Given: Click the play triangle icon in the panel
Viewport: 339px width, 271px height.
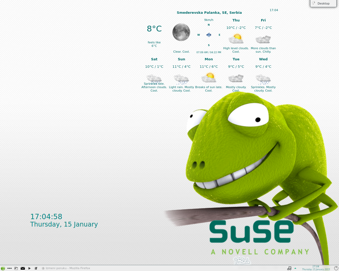Looking at the screenshot, I should pos(29,268).
